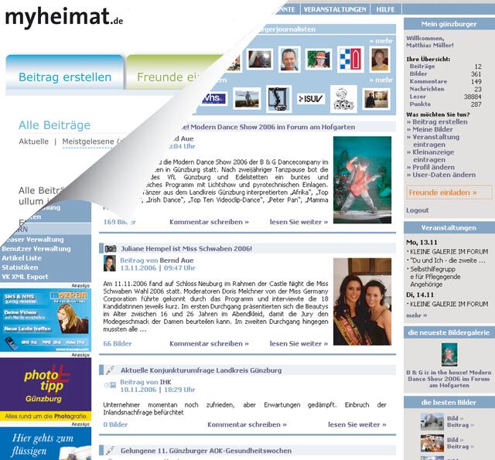
Task: Open the 66 Bilder link
Action: coord(118,343)
